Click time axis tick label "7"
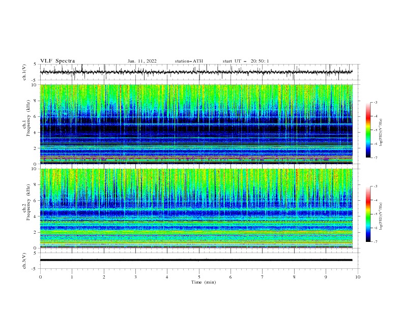The width and height of the screenshot is (403, 311). tap(263, 277)
